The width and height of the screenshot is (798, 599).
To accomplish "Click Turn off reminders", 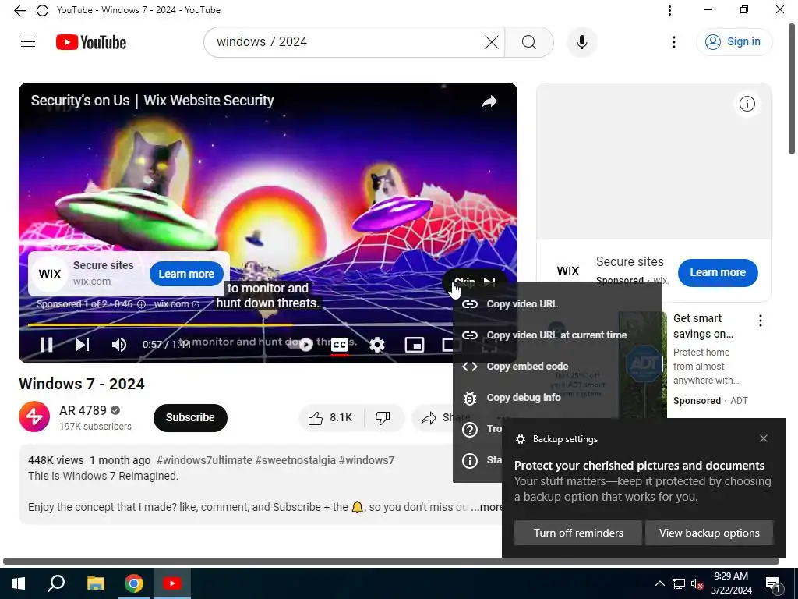I will pos(578,533).
